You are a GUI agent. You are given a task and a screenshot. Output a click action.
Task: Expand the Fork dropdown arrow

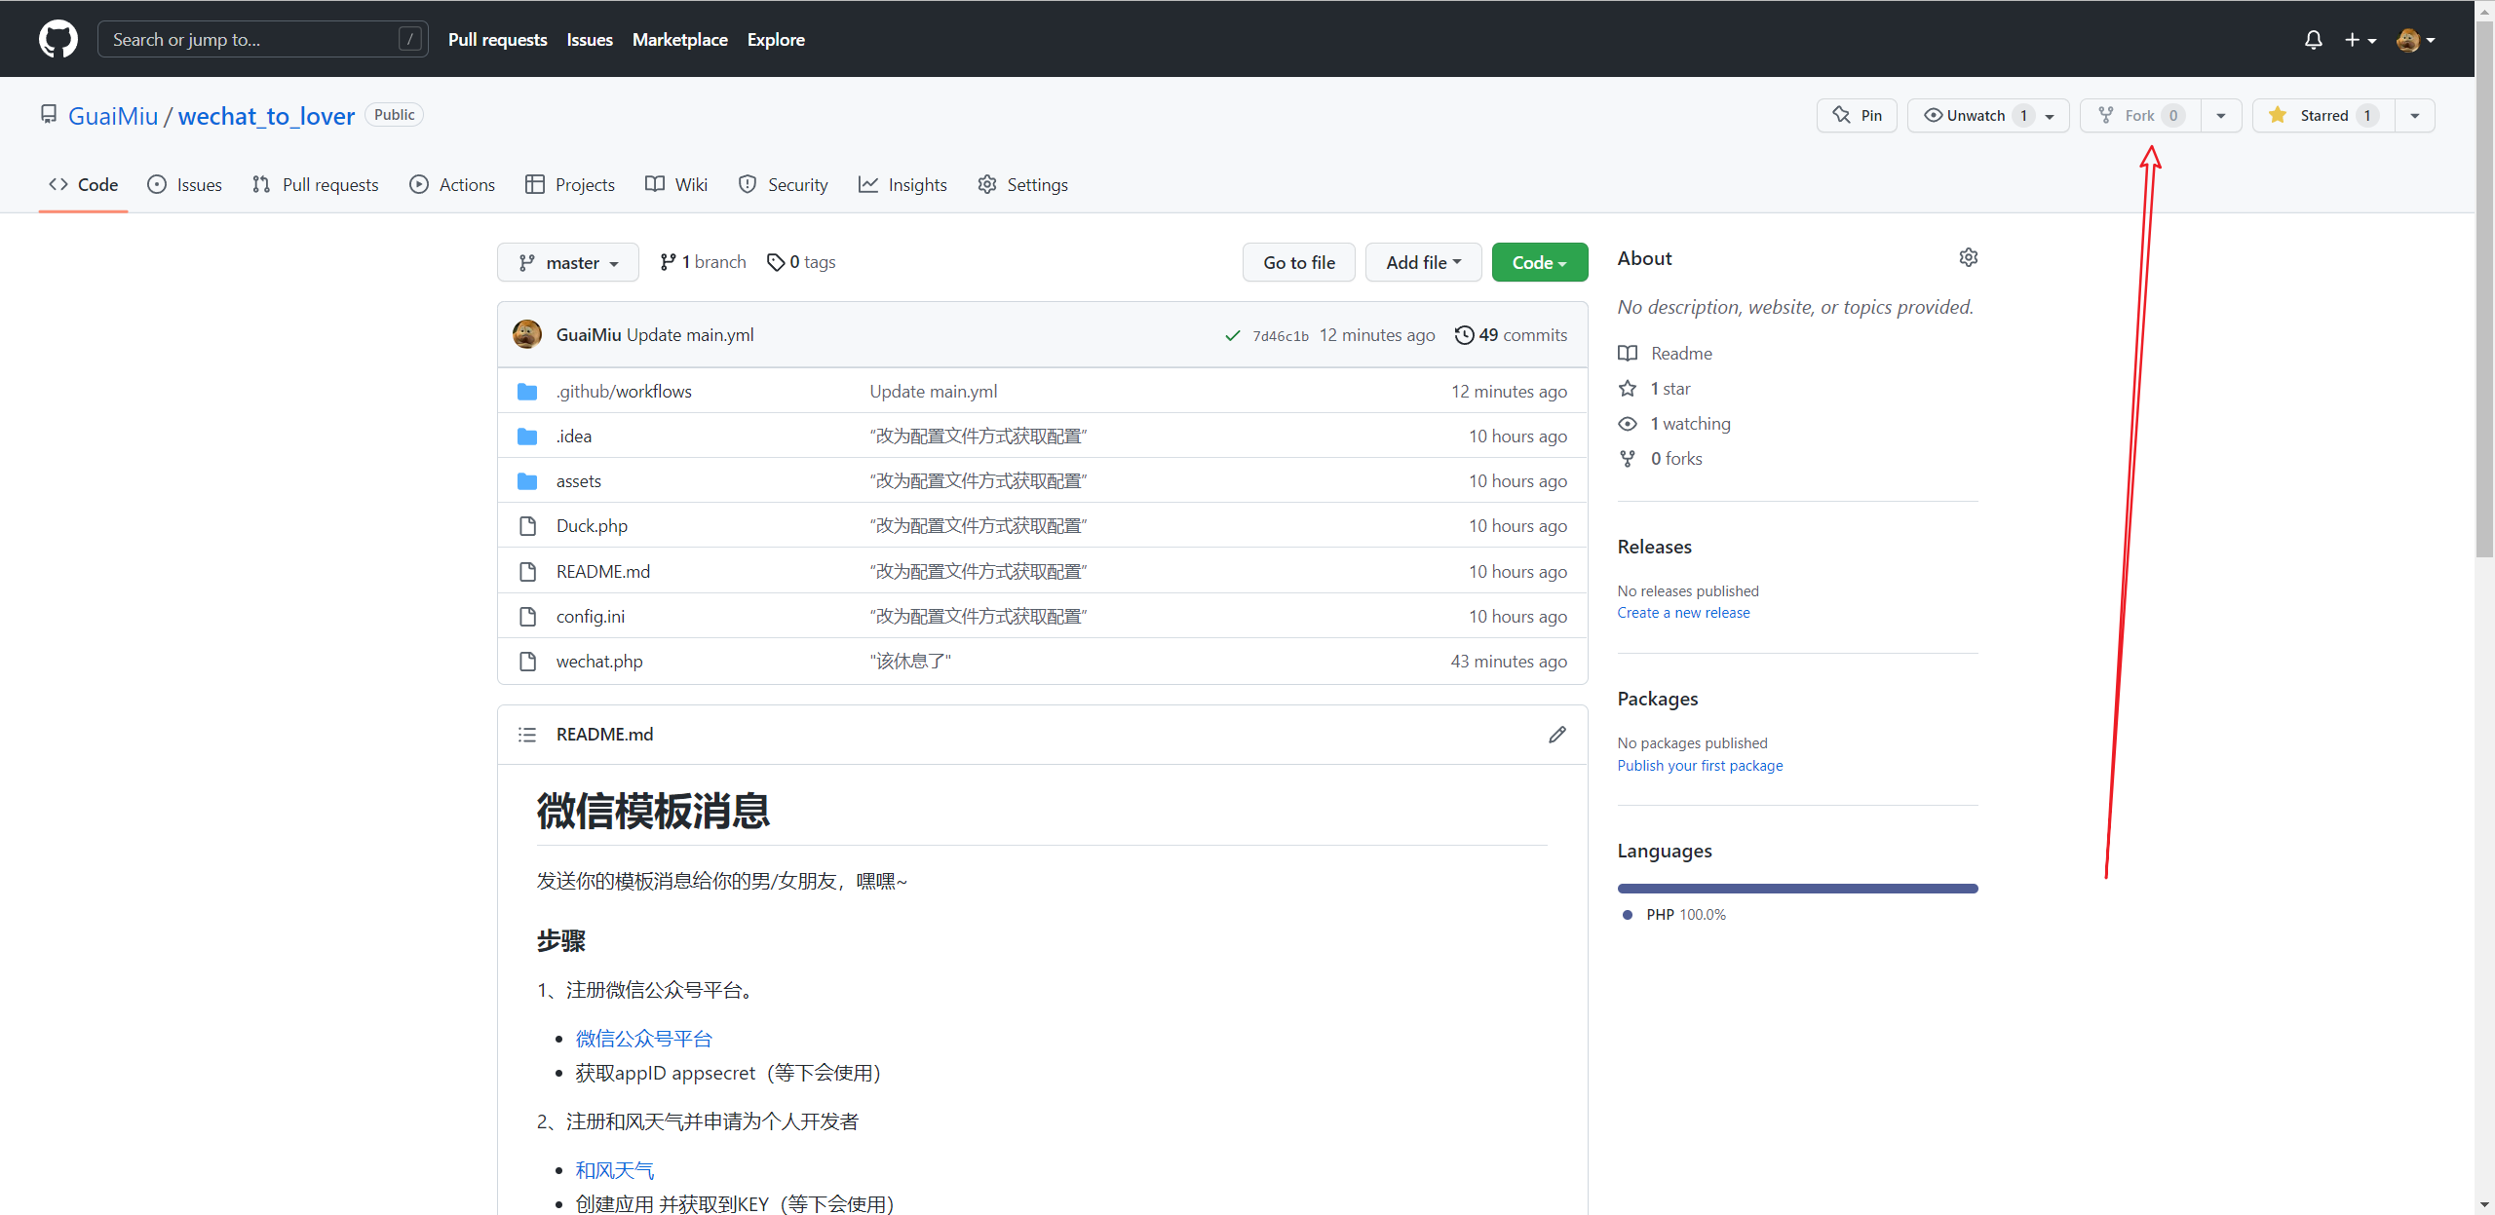click(2221, 115)
